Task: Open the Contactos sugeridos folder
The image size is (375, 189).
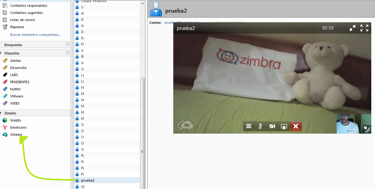Action: coord(27,13)
